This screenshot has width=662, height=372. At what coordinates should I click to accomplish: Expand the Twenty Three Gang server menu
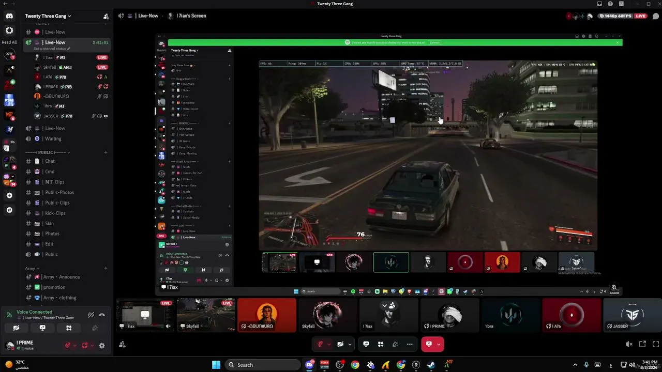48,16
